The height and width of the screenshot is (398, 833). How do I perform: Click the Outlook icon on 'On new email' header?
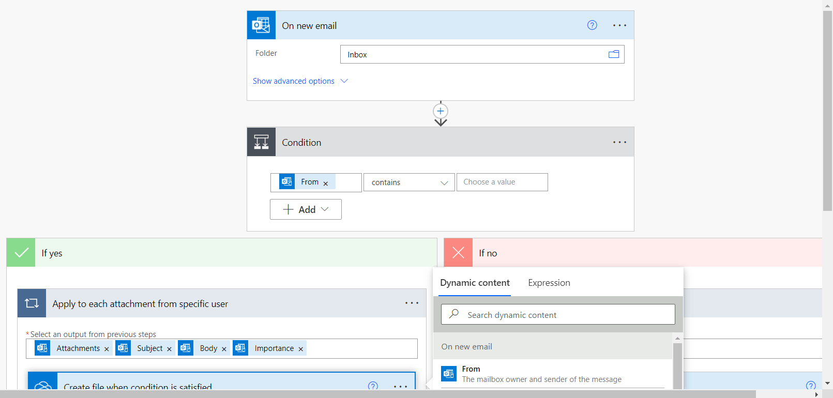coord(261,25)
